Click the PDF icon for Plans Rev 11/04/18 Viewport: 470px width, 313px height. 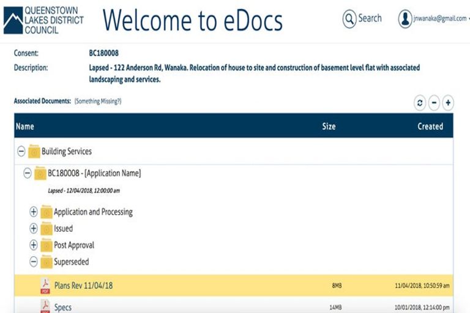pos(45,285)
